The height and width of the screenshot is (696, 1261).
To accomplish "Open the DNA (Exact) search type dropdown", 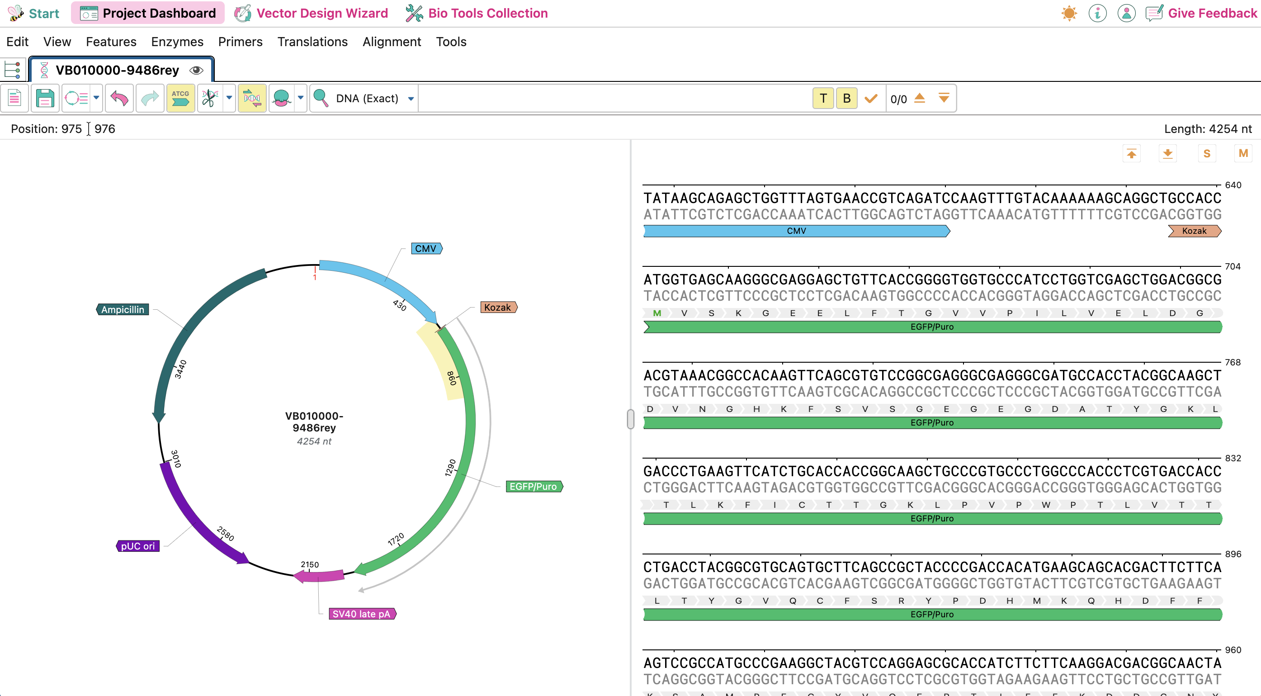I will (411, 99).
